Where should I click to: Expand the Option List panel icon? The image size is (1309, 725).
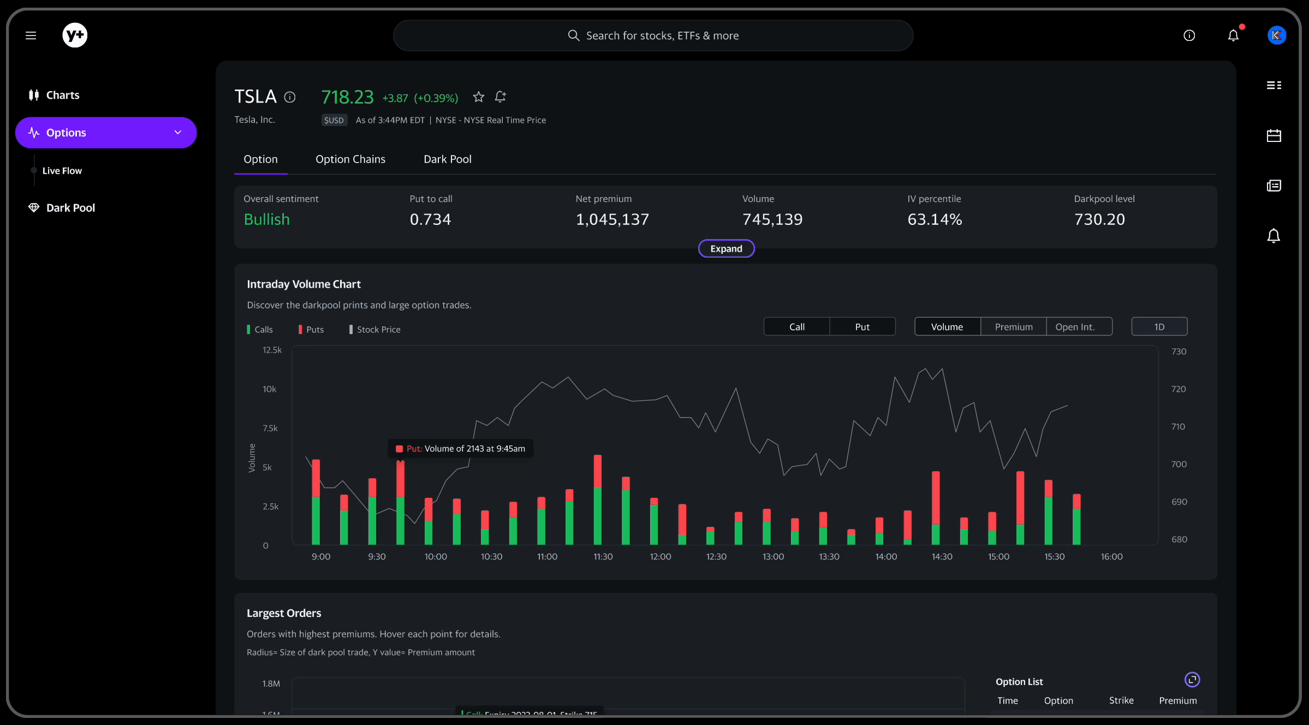click(1192, 680)
